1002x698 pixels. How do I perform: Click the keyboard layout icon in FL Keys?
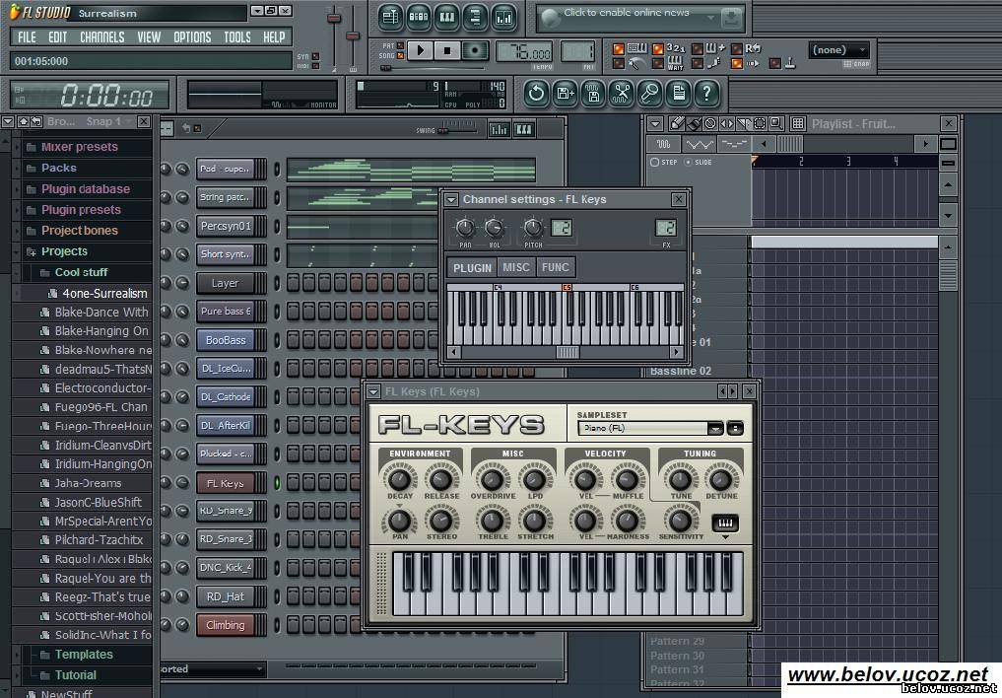(x=725, y=523)
